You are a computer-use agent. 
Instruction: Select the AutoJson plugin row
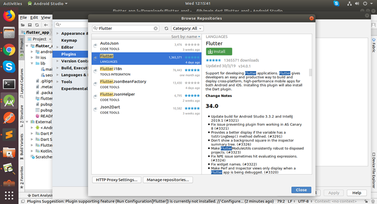[x=146, y=46]
